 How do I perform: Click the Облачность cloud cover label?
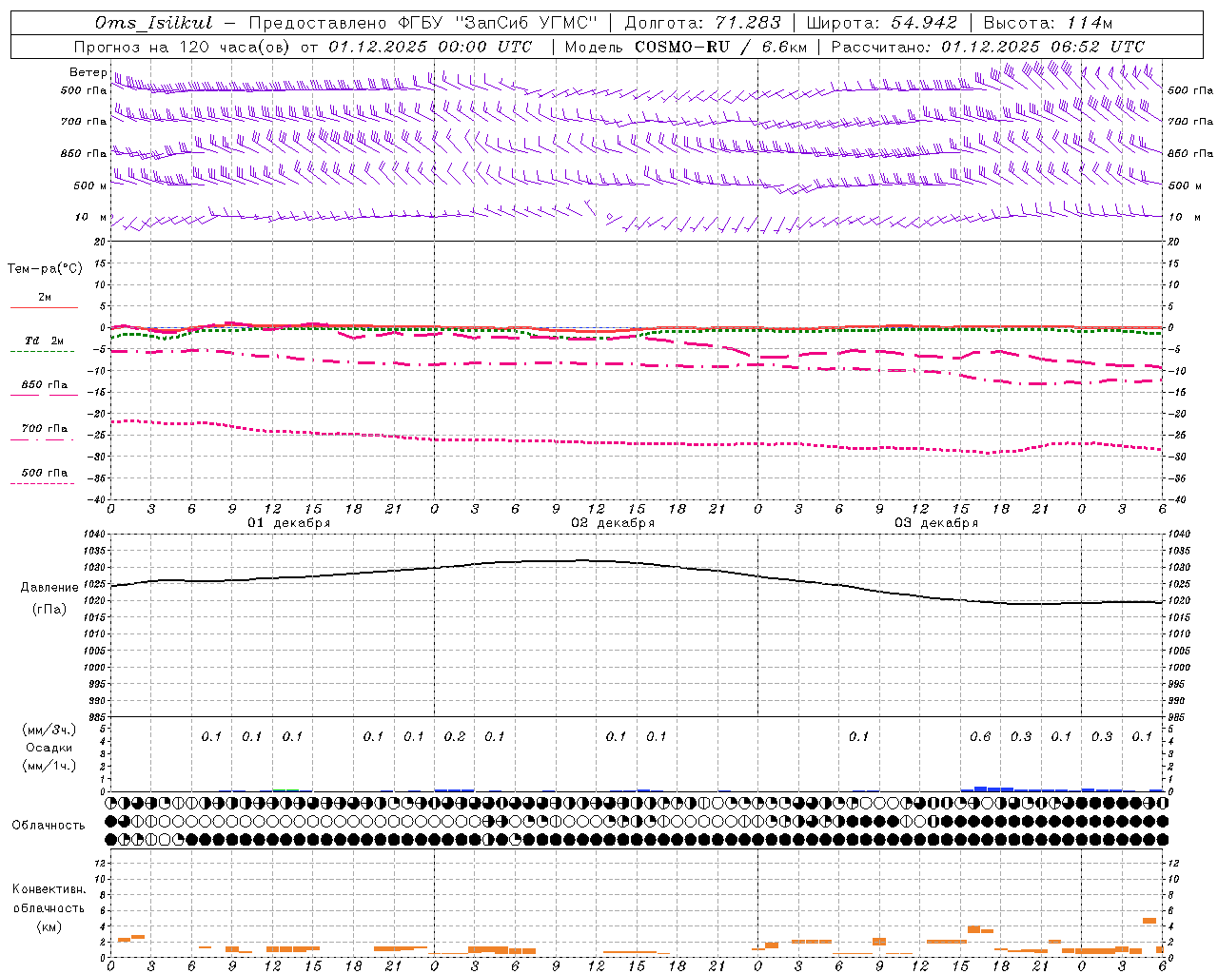pyautogui.click(x=49, y=826)
